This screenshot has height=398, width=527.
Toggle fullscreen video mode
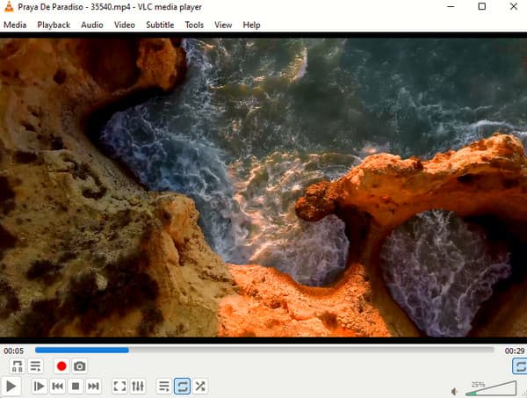119,387
